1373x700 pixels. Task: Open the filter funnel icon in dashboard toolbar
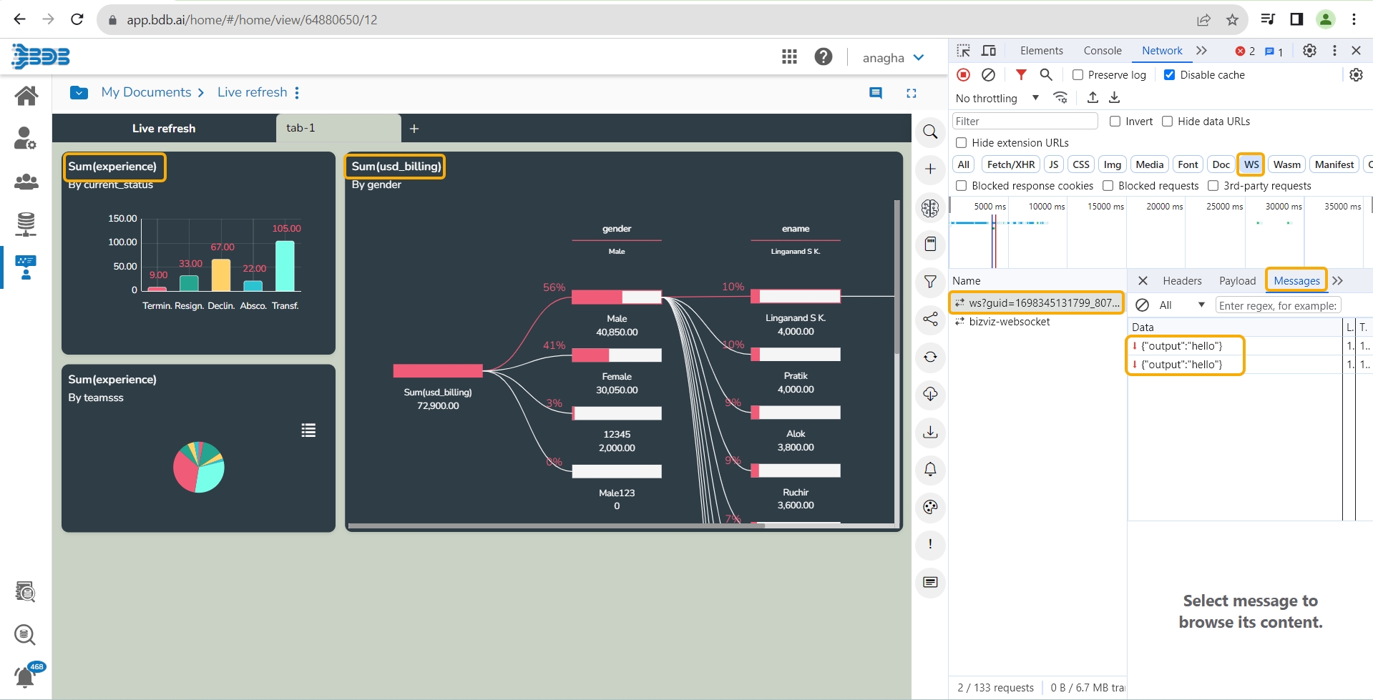pos(930,282)
